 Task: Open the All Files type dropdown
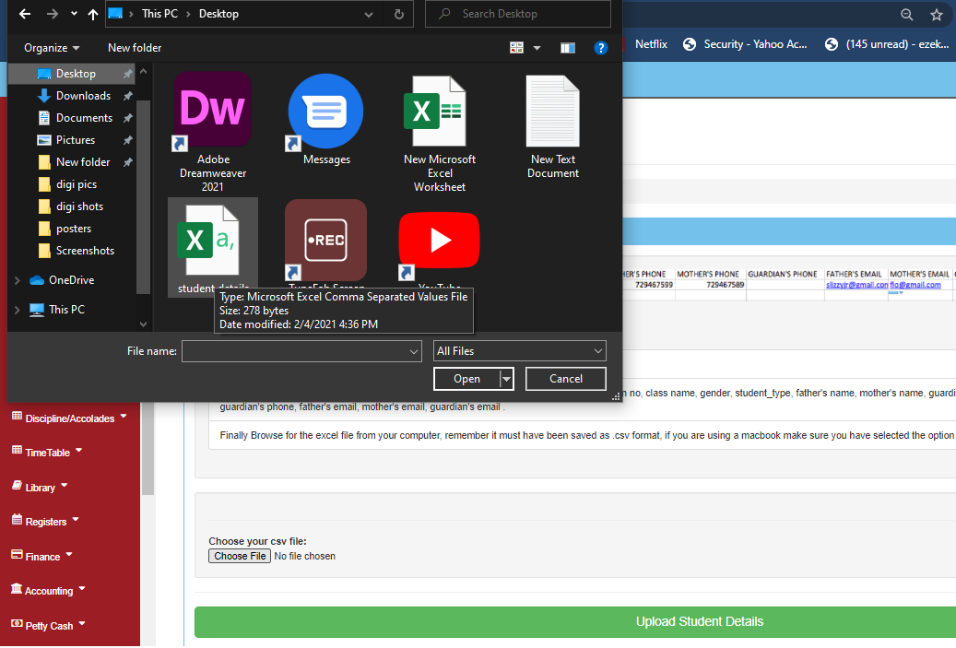520,351
